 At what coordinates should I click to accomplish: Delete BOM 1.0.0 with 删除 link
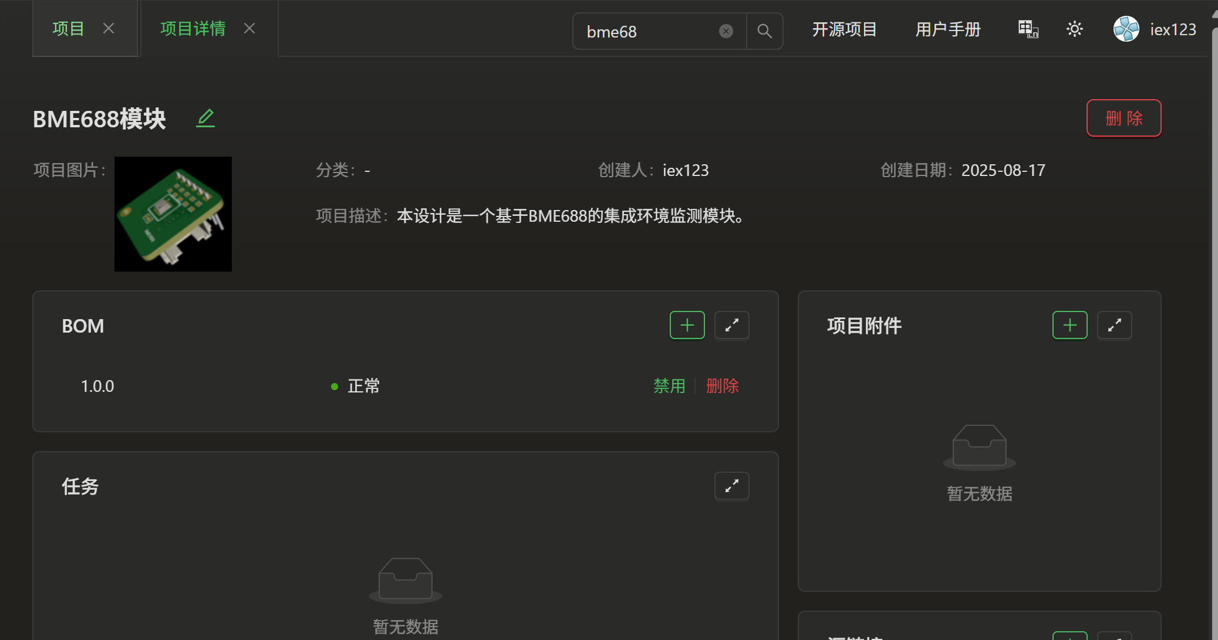722,386
